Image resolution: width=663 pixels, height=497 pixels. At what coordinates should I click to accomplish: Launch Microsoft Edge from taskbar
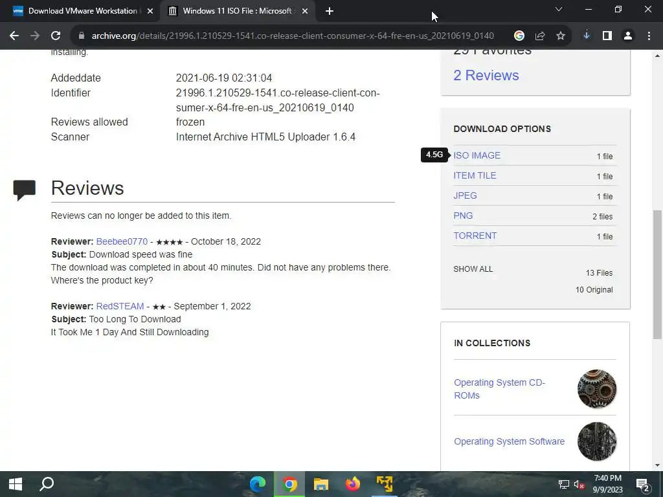click(x=258, y=484)
